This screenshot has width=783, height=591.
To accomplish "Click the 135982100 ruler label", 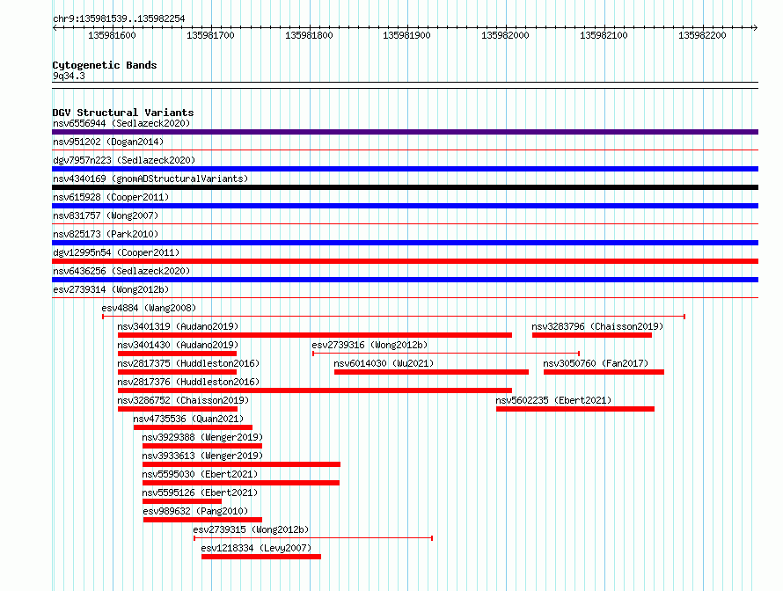I will tap(604, 35).
